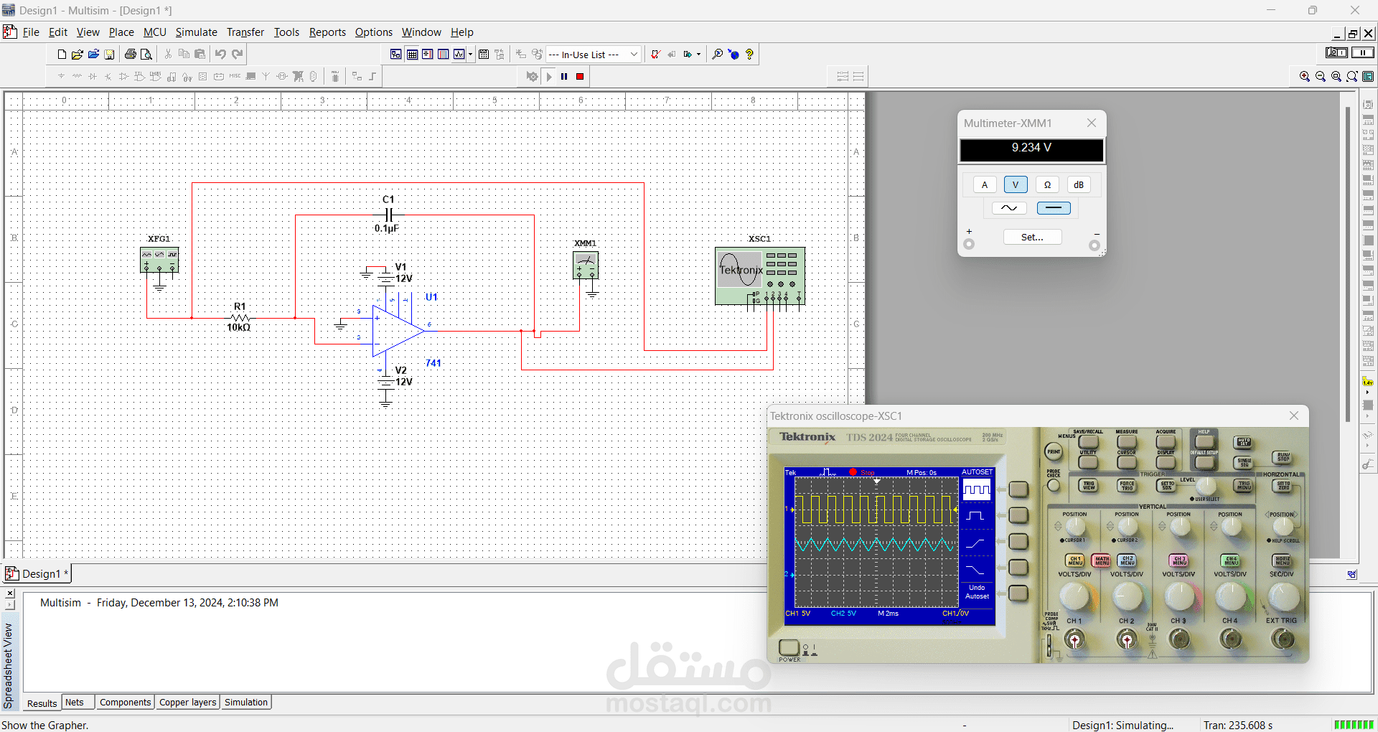Click TRIG MENU button on oscilloscope

[1244, 486]
